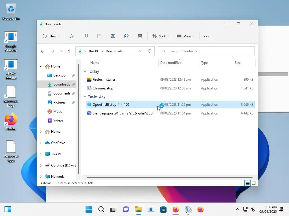Click the Paste clipboard icon
This screenshot has width=289, height=216.
[99, 36]
